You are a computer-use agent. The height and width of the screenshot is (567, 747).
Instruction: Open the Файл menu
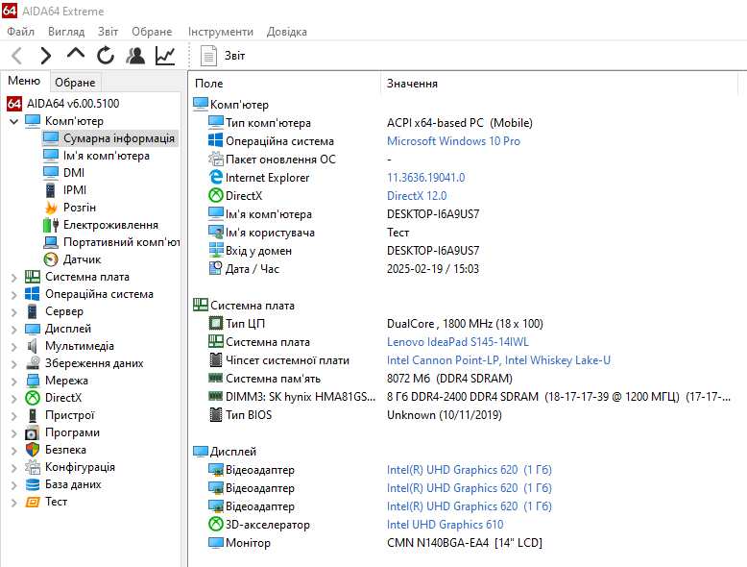pyautogui.click(x=20, y=32)
